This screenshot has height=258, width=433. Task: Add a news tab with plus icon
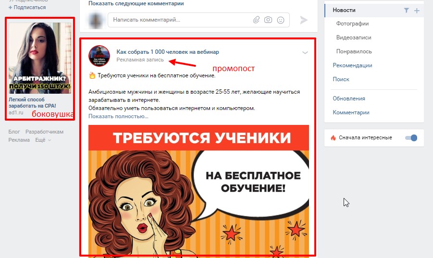tap(417, 11)
